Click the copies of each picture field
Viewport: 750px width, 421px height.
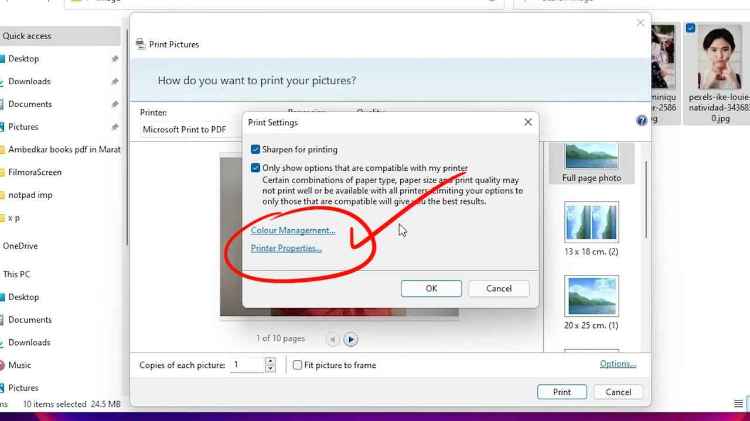pos(246,365)
